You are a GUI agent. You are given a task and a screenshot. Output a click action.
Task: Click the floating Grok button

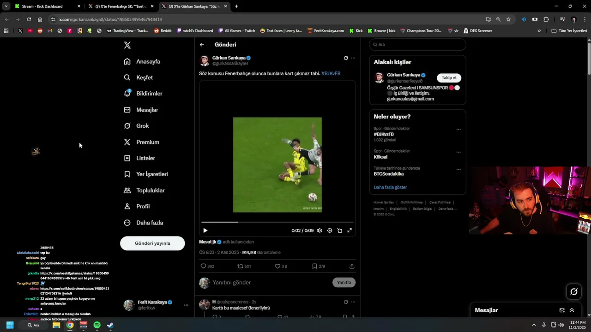[x=574, y=292]
